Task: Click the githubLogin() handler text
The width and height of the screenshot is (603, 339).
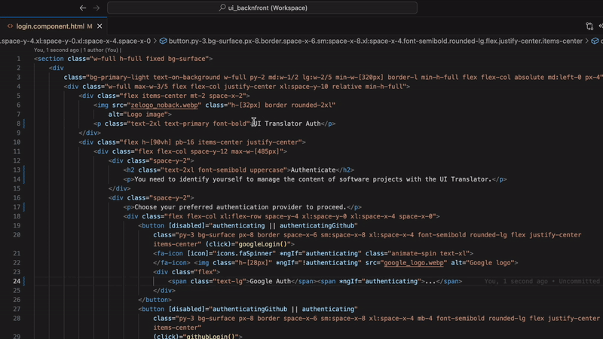Action: click(x=211, y=336)
